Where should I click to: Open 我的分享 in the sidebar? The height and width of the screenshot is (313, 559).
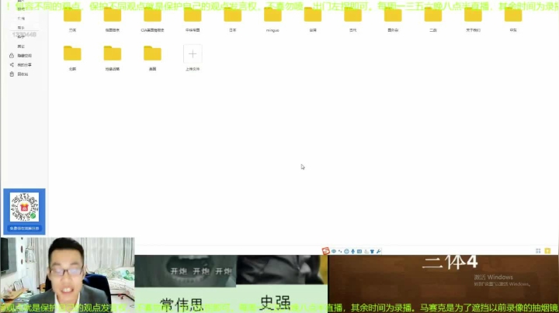click(24, 65)
